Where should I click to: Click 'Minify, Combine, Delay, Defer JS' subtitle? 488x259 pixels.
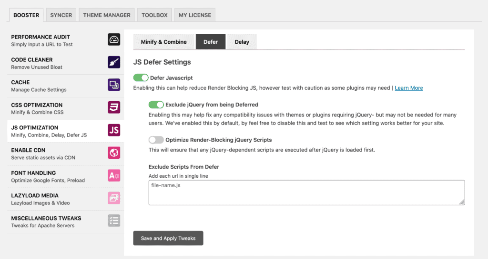pos(49,135)
